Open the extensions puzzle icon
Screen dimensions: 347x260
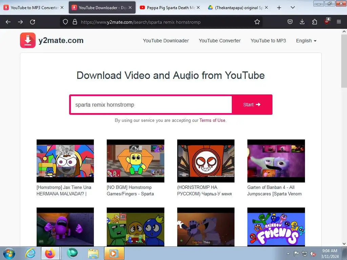point(314,22)
